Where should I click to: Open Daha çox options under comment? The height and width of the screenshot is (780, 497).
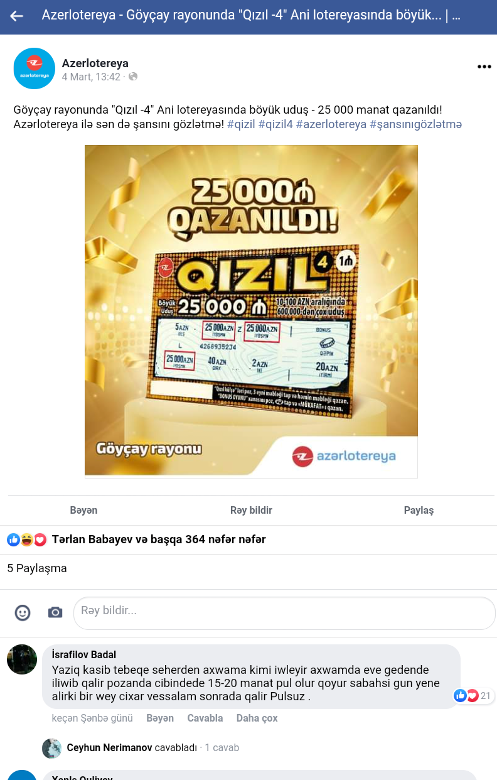[x=257, y=718]
